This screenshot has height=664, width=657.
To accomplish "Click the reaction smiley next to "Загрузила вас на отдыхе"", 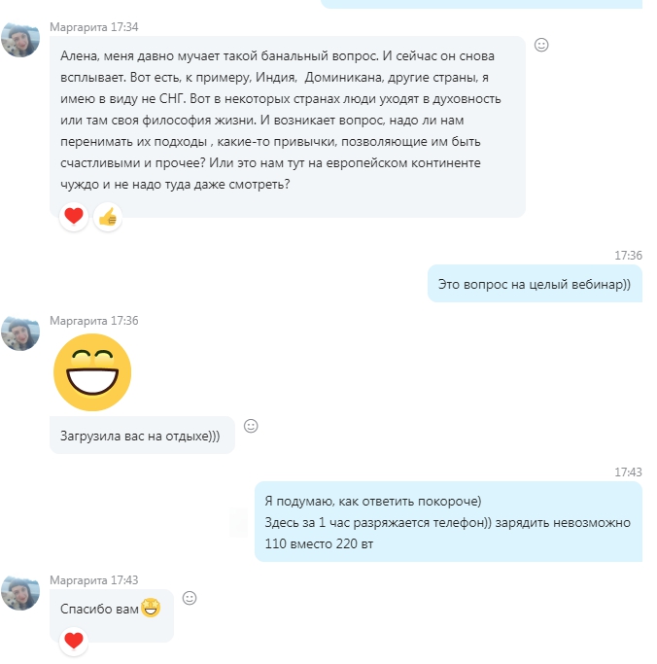I will point(251,426).
